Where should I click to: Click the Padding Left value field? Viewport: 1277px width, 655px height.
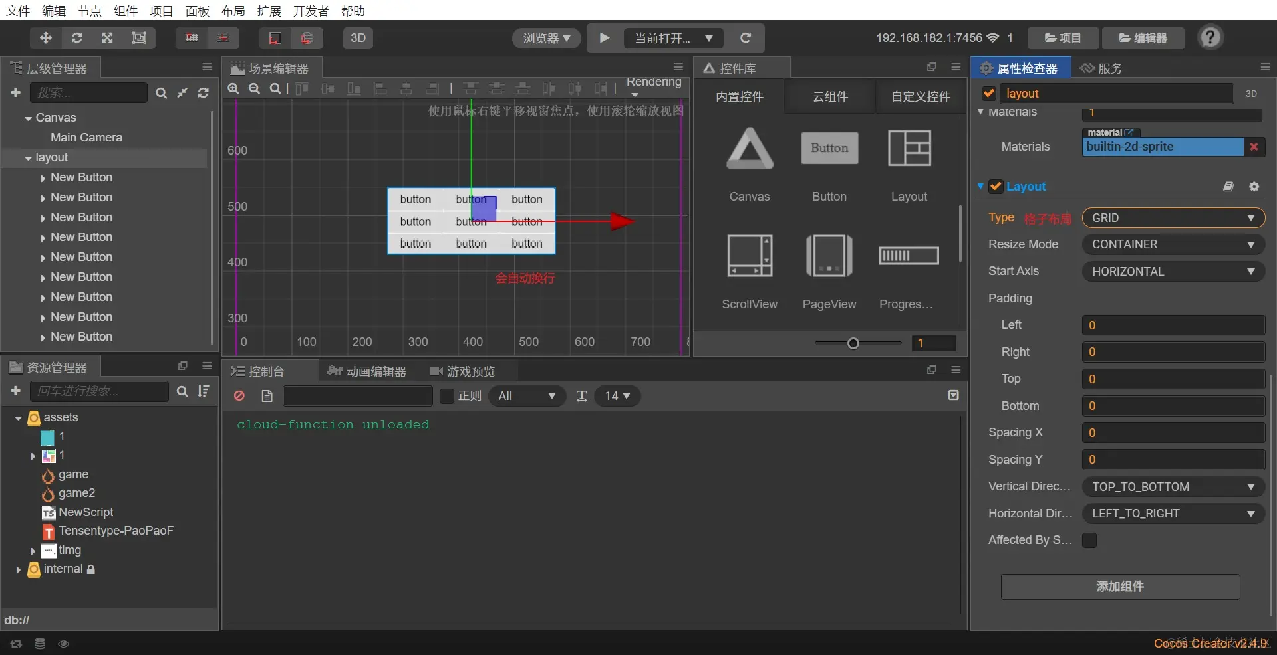1173,326
